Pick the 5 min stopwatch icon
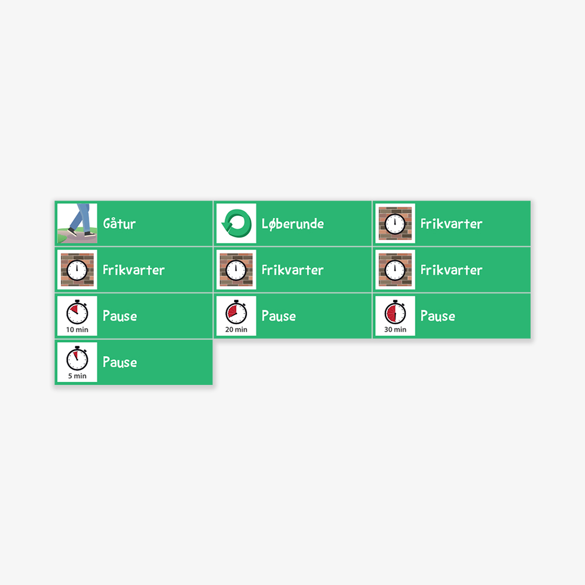The width and height of the screenshot is (585, 585). pyautogui.click(x=77, y=362)
